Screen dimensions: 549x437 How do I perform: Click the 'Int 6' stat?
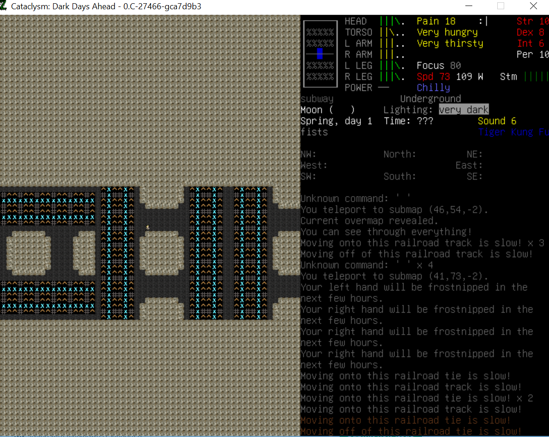coord(531,43)
